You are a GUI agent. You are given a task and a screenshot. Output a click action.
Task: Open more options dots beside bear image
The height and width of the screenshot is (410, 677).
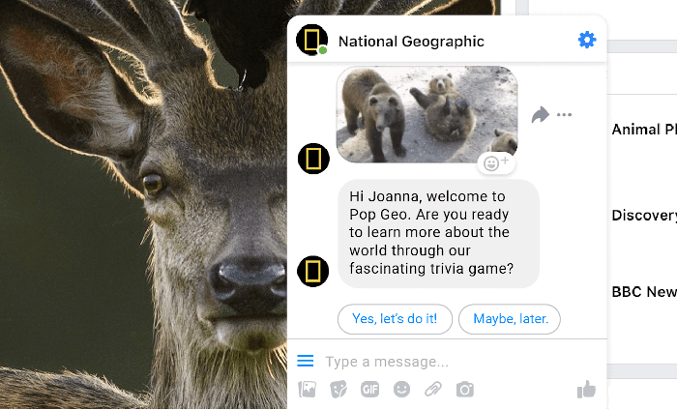point(564,115)
